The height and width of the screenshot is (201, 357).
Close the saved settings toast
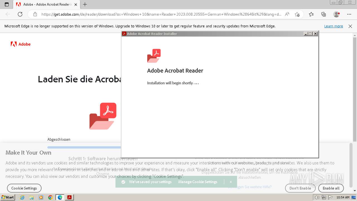[x=231, y=182]
